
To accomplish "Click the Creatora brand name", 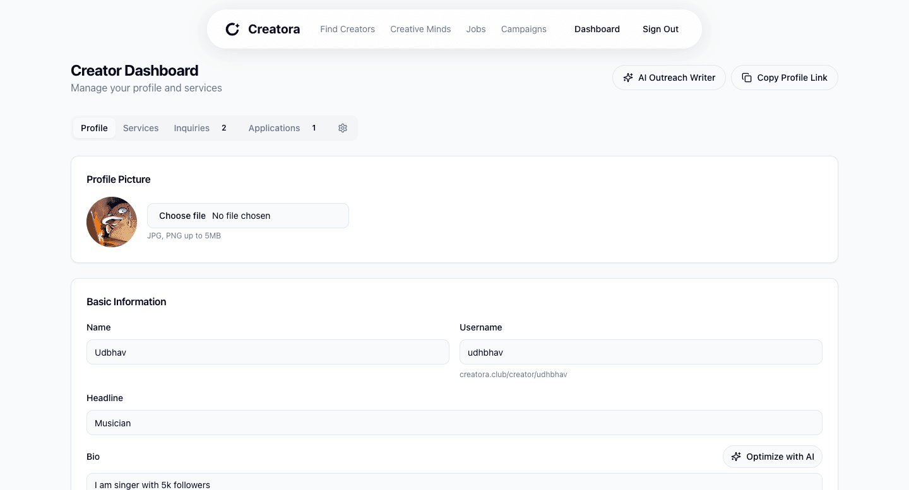I will 274,29.
